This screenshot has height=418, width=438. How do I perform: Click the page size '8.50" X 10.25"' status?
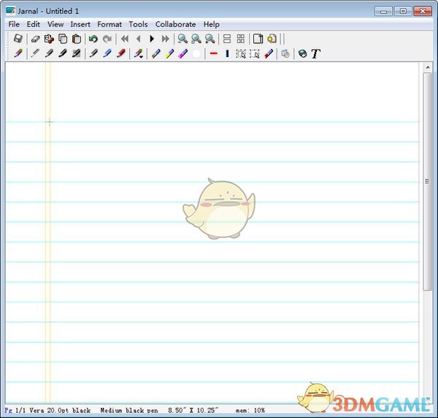pos(193,411)
